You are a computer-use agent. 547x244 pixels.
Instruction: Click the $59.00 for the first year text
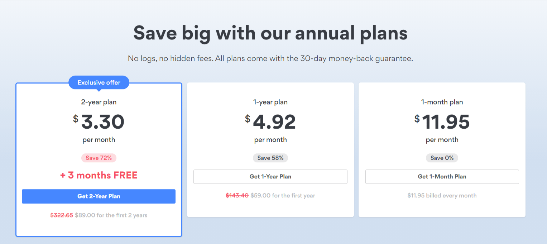(283, 196)
